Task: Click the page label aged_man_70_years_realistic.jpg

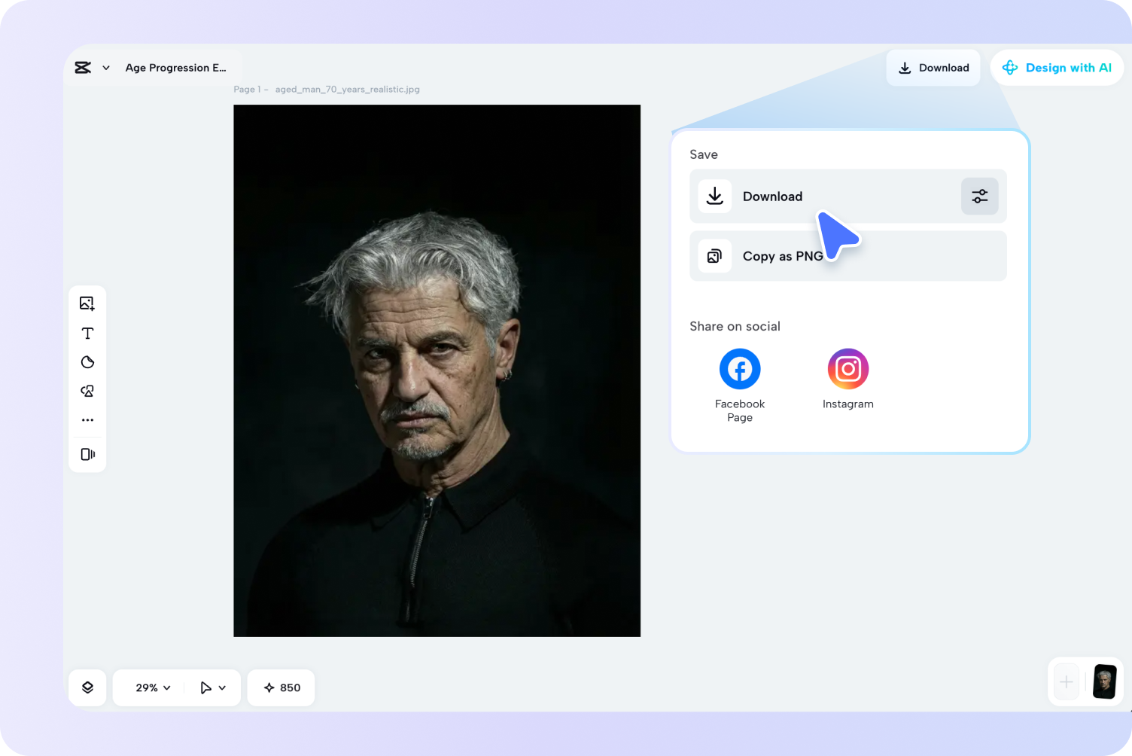Action: [348, 89]
